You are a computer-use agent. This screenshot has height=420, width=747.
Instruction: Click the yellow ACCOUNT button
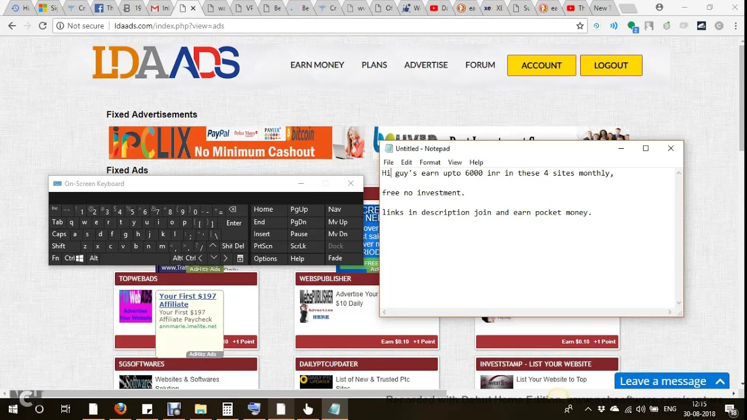(542, 65)
